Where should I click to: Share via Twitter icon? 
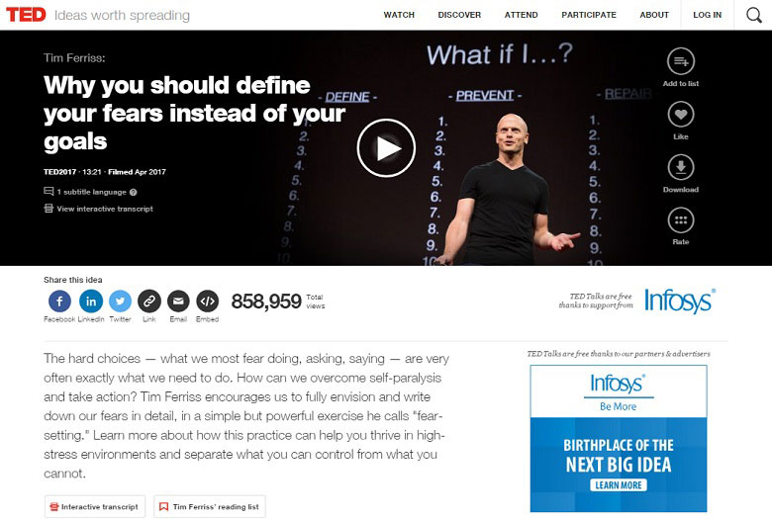pos(120,302)
